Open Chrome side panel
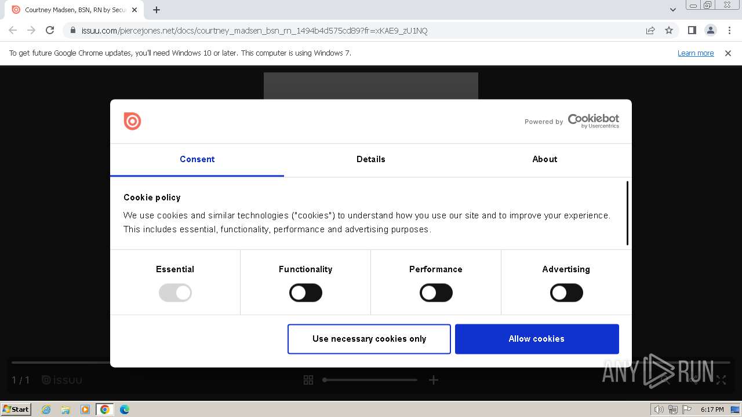The image size is (742, 417). 692,30
